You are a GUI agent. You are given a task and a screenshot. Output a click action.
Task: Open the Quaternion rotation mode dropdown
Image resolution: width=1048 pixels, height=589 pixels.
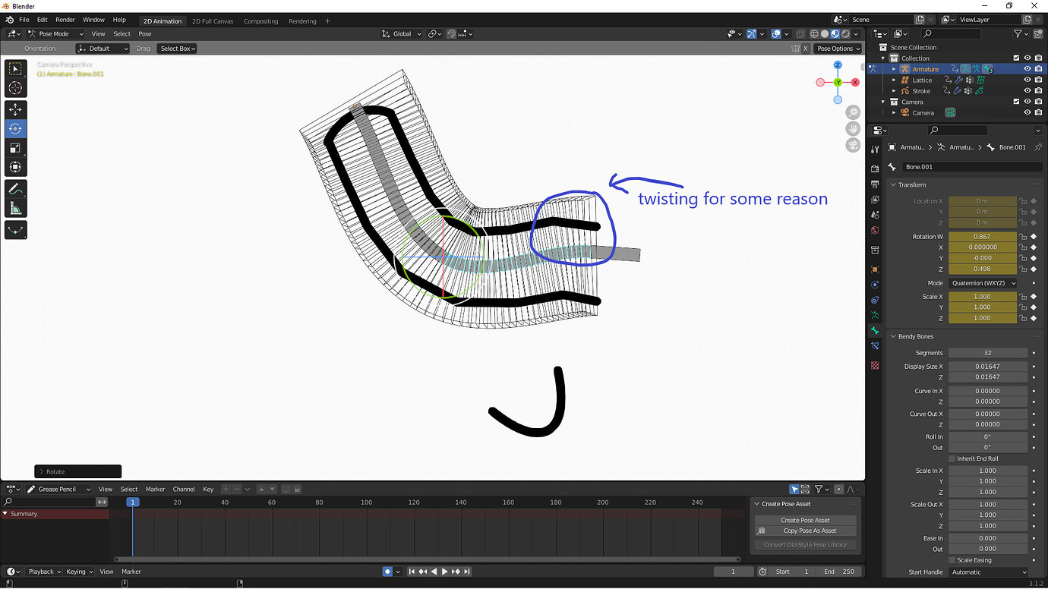coord(983,283)
